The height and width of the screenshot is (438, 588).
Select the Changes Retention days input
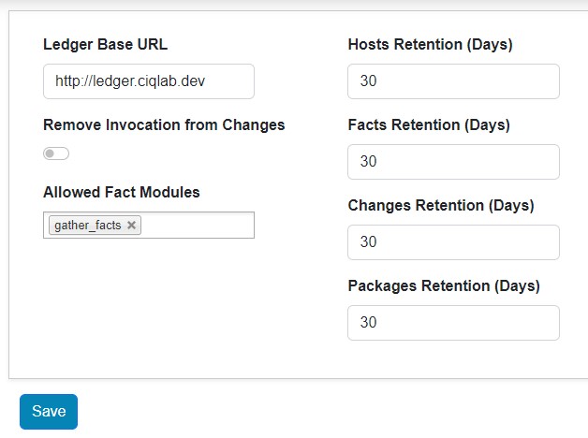click(x=453, y=242)
